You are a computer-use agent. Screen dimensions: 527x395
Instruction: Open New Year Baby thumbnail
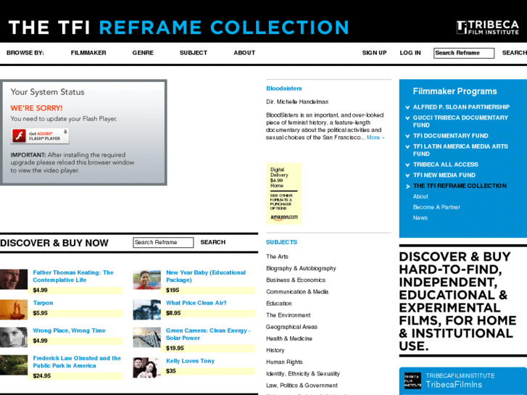tap(146, 280)
